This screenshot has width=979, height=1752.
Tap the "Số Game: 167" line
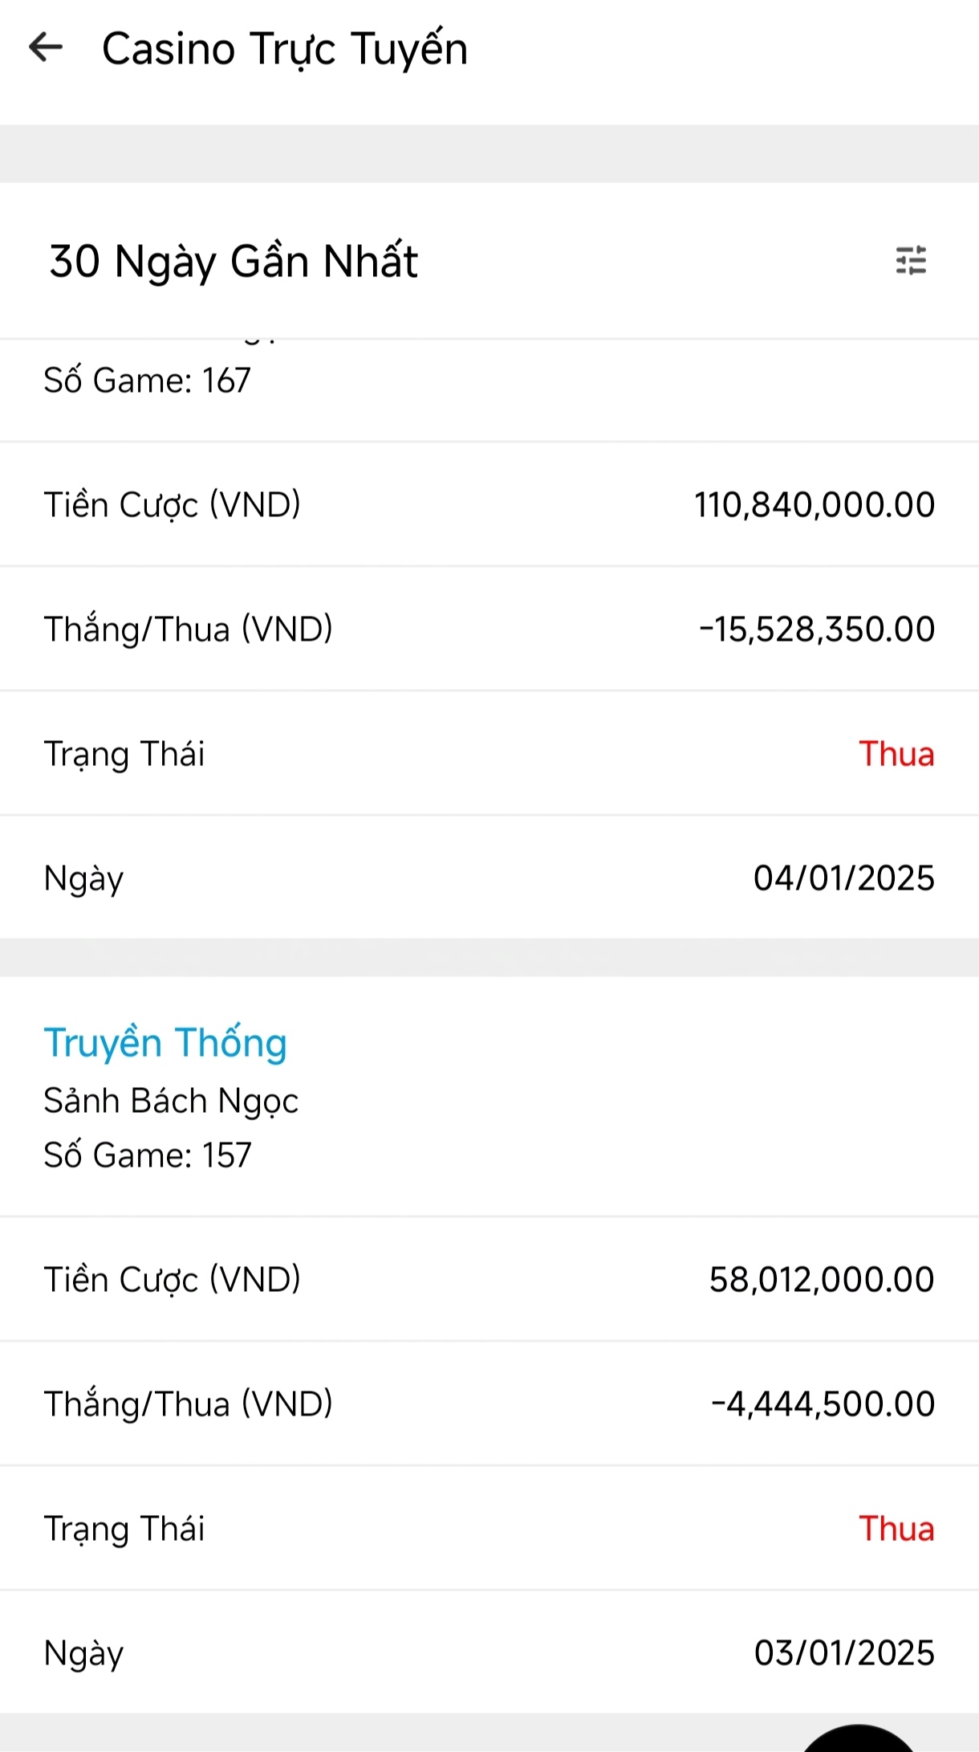[x=148, y=381]
